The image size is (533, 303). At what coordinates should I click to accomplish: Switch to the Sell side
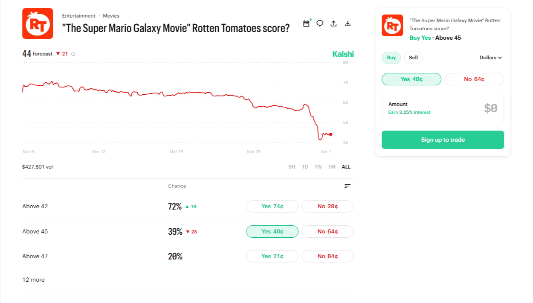(x=413, y=58)
